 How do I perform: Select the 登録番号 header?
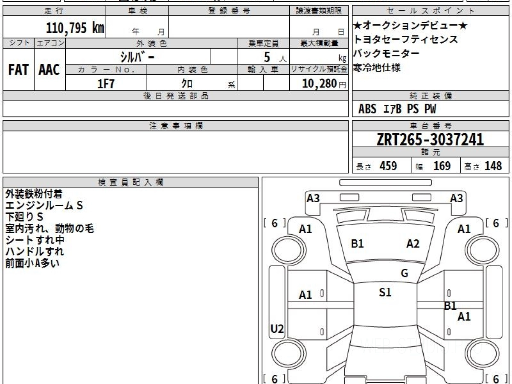(229, 11)
